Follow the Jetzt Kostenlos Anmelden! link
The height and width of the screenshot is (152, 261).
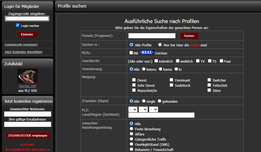24,52
